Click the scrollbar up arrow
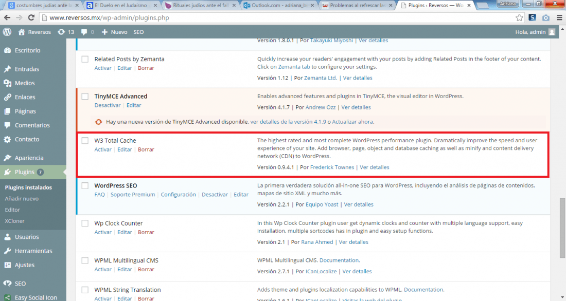Viewport: 566px width, 301px height. (562, 28)
